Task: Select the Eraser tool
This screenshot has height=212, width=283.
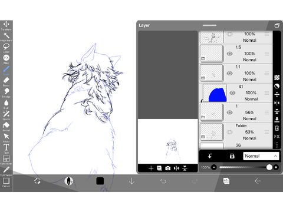Action: coord(6,81)
